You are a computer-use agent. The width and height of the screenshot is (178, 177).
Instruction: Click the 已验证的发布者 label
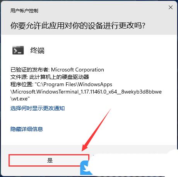coord(30,70)
